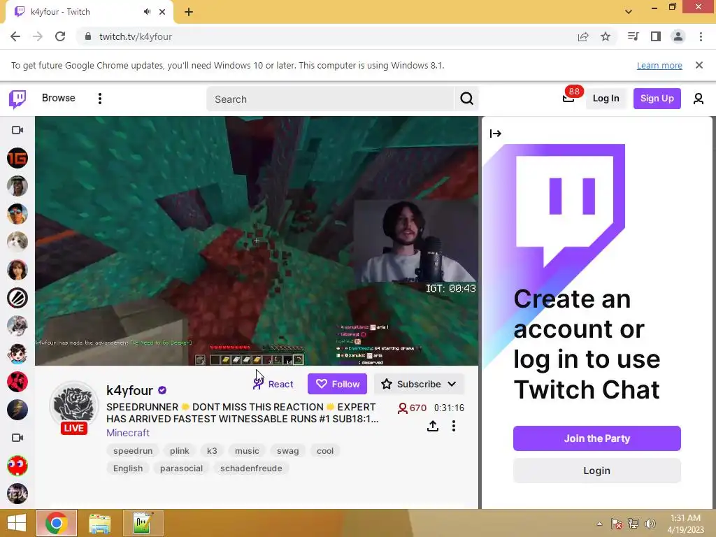
Task: Open Chrome media control icon
Action: (633, 36)
